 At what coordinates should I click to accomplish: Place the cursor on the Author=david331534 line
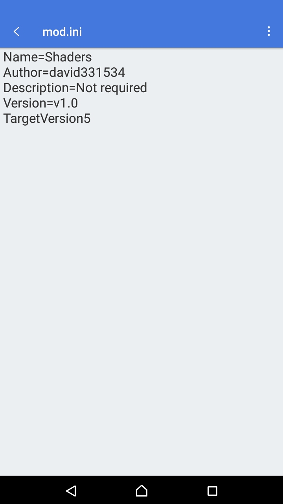tap(64, 72)
